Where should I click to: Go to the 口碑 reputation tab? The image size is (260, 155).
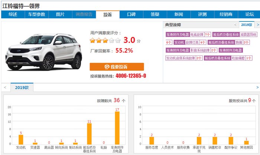(131, 14)
